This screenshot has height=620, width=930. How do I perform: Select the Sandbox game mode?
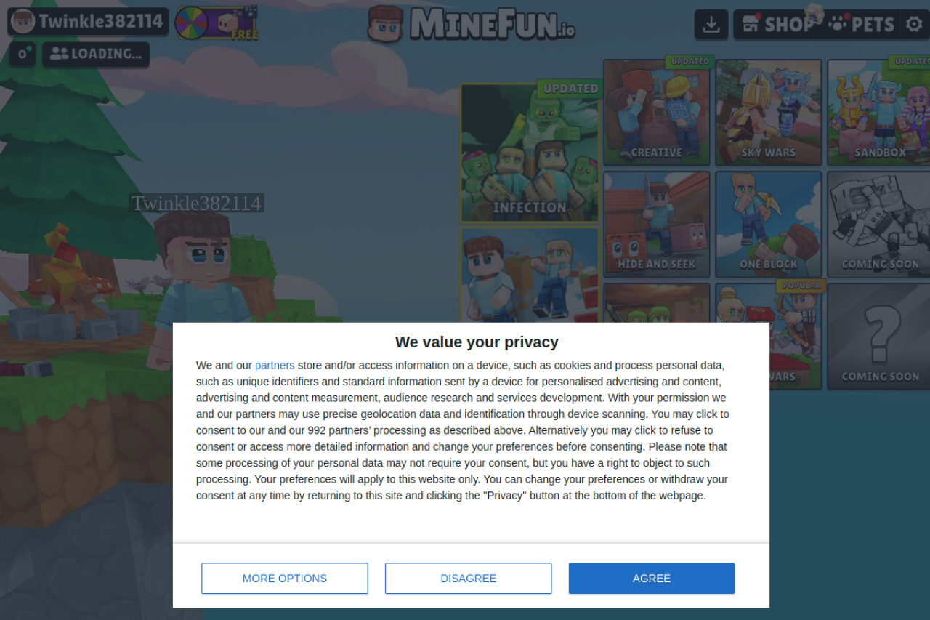(x=879, y=113)
